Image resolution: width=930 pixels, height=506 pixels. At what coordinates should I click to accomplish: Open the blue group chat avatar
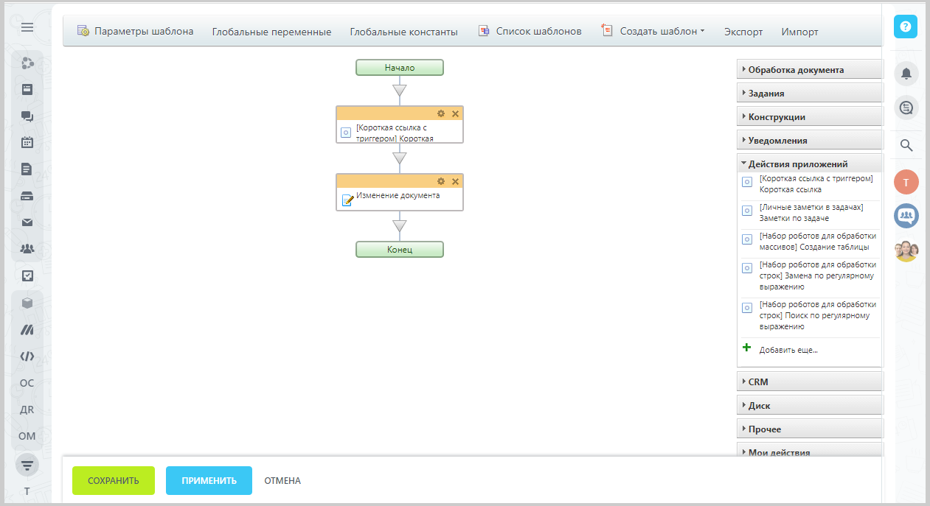pos(906,216)
